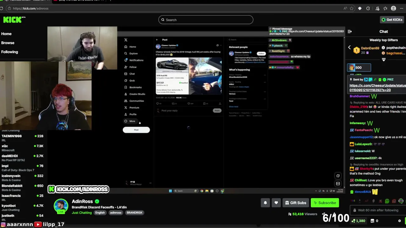Click Explore in the streamed X sidebar
The width and height of the screenshot is (406, 228).
coord(131,54)
